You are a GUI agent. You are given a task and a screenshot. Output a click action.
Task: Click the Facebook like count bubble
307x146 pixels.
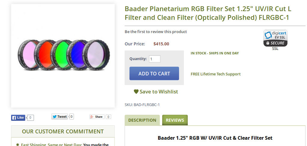(x=31, y=118)
